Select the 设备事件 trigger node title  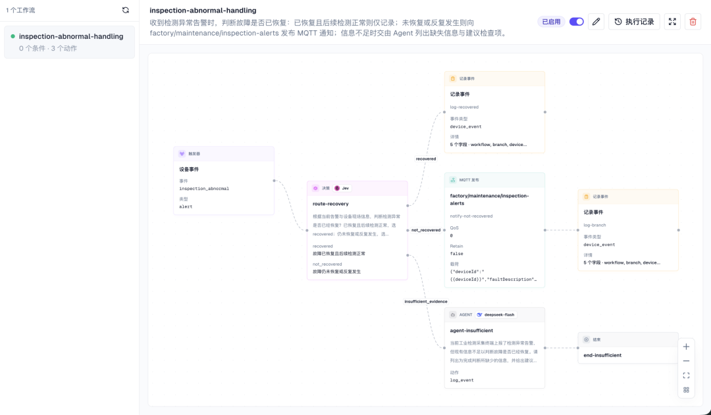pos(189,170)
